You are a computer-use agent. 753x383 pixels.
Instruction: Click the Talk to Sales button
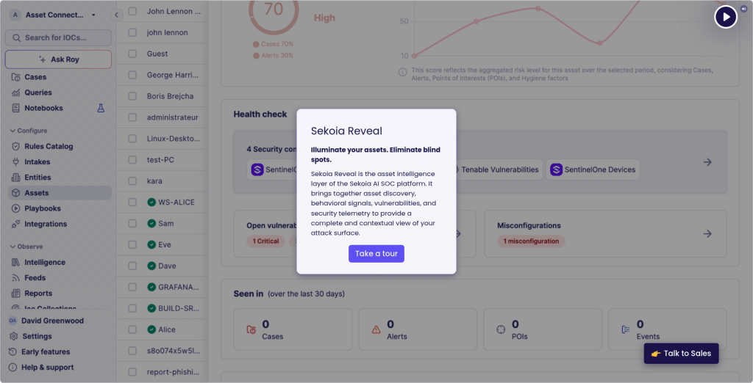(680, 353)
